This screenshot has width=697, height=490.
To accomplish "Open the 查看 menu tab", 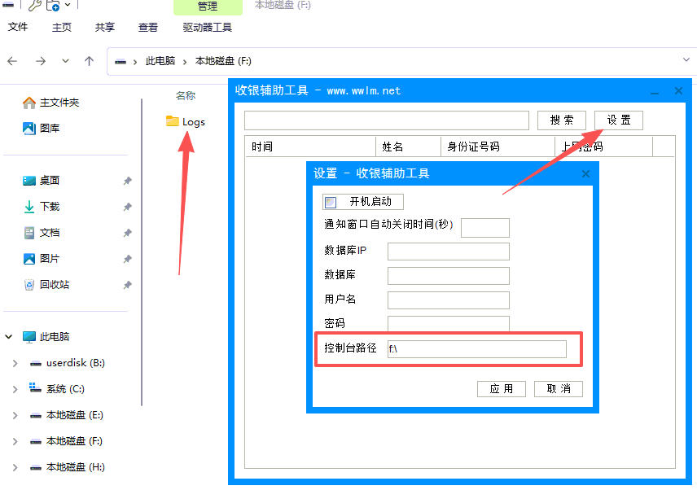I will tap(148, 28).
